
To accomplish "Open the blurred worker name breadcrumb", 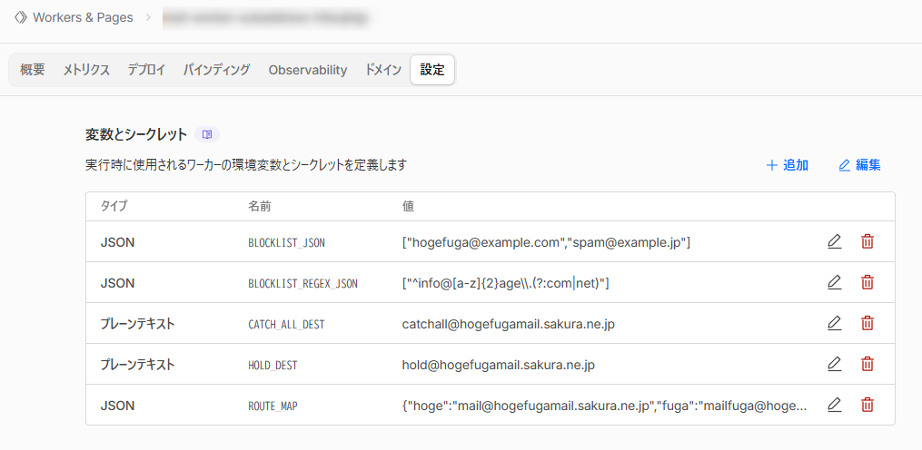I will pyautogui.click(x=266, y=17).
